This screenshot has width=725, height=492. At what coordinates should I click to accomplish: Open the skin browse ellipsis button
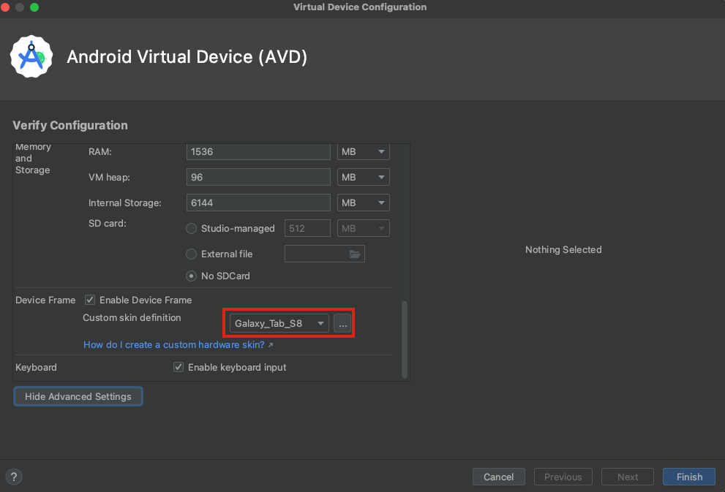point(342,323)
